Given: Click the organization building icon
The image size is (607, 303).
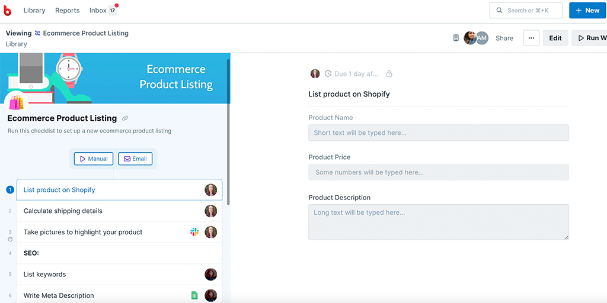Looking at the screenshot, I should point(456,38).
